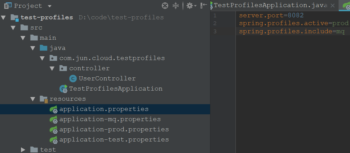Expand the test folder node
The width and height of the screenshot is (350, 153).
click(x=23, y=149)
